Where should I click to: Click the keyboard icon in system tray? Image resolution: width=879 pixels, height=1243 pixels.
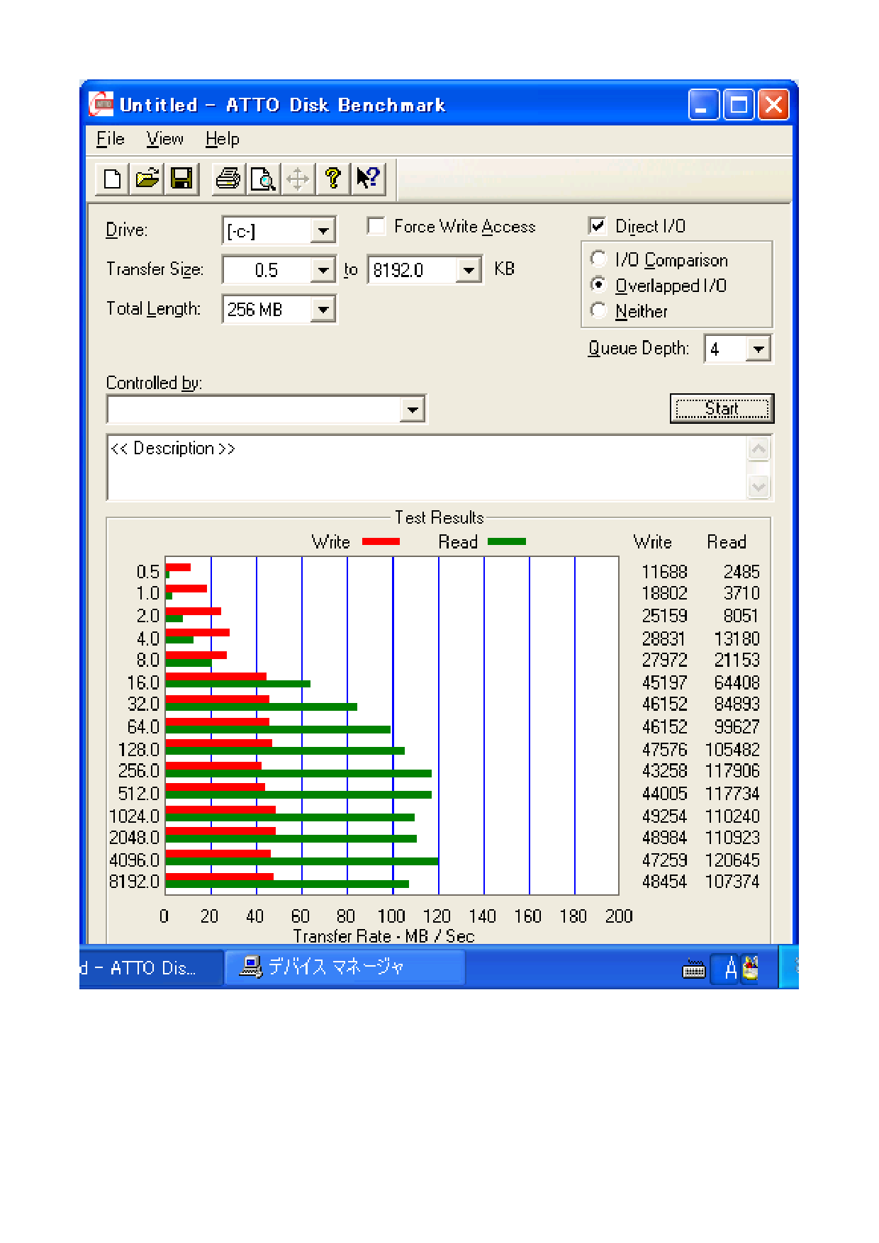point(693,969)
